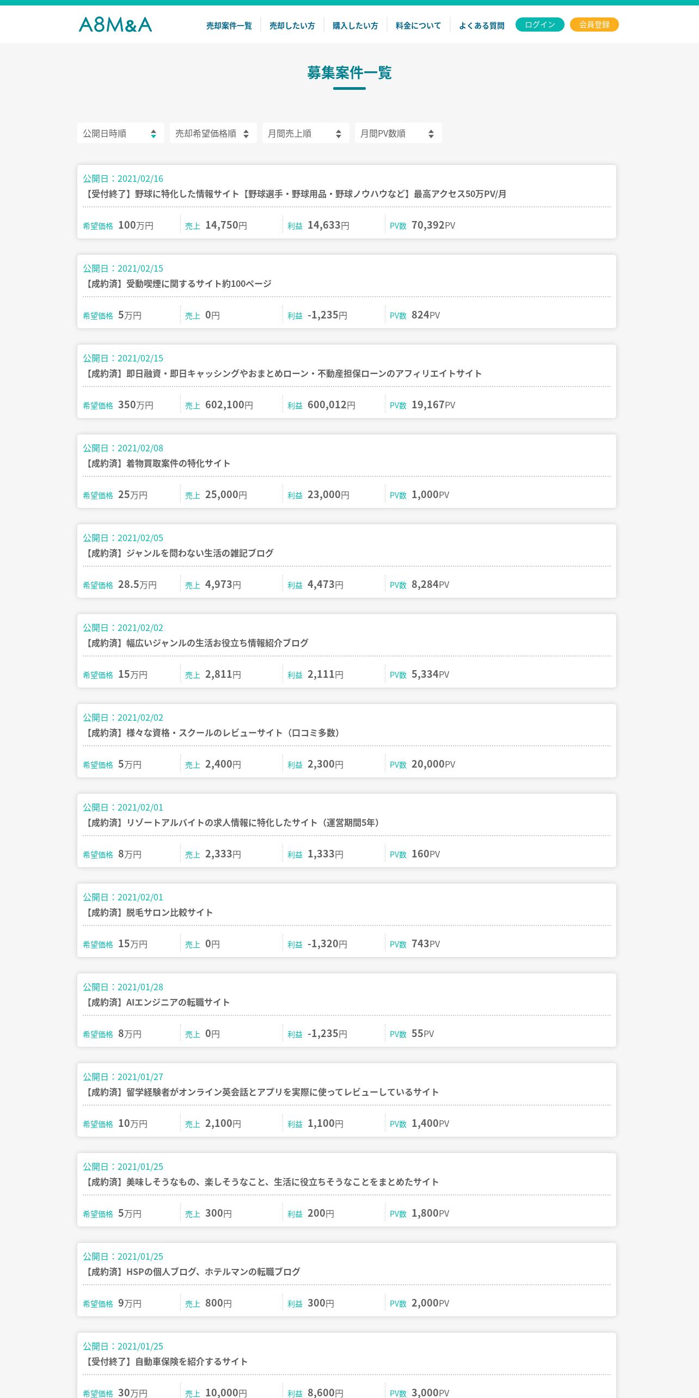
Task: Open the 購入したい方 menu item
Action: click(x=355, y=26)
